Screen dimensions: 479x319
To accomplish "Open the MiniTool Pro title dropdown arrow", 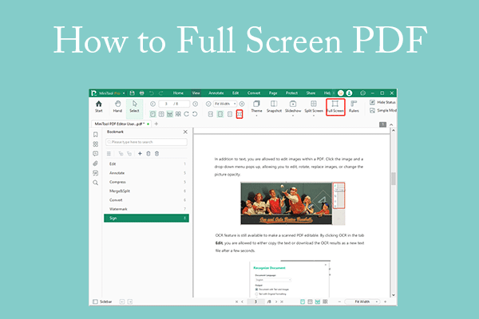I will (124, 93).
